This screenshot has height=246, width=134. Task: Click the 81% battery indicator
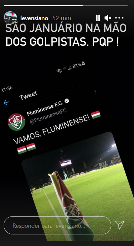point(79,65)
